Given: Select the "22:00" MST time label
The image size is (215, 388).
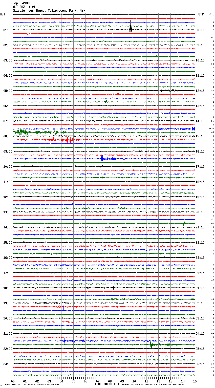Looking at the screenshot, I should 8,349.
